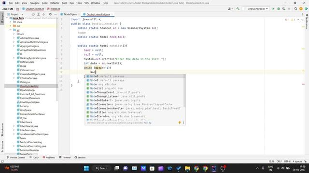
Task: Switch to NodeD.java tab
Action: [x=70, y=14]
